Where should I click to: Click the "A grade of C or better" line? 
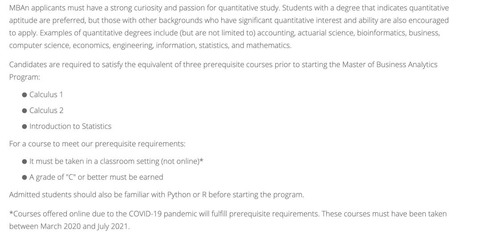[96, 177]
